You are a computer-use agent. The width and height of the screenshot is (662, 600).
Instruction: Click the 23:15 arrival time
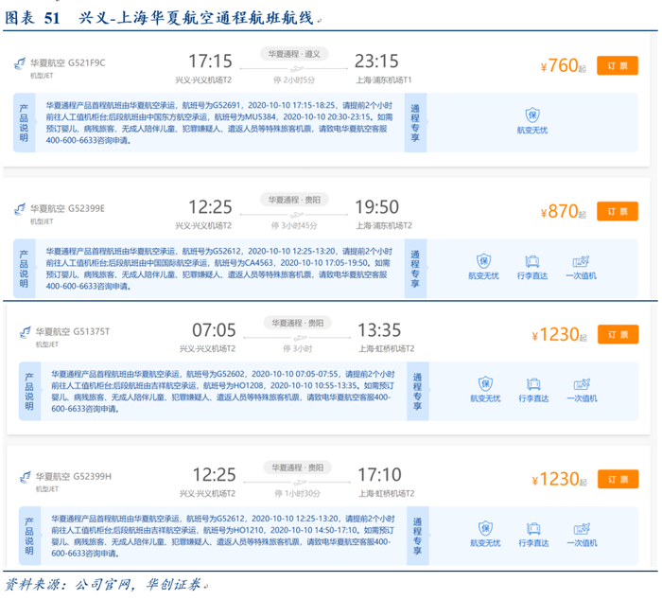coord(376,62)
